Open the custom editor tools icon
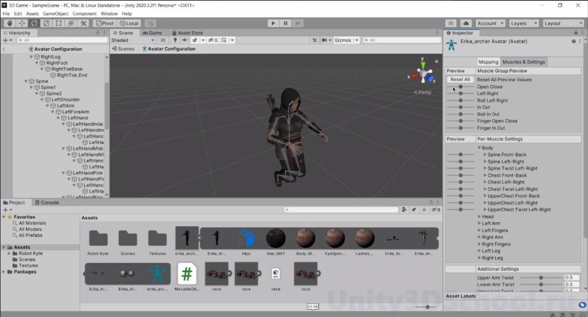The width and height of the screenshot is (588, 317). pos(83,23)
